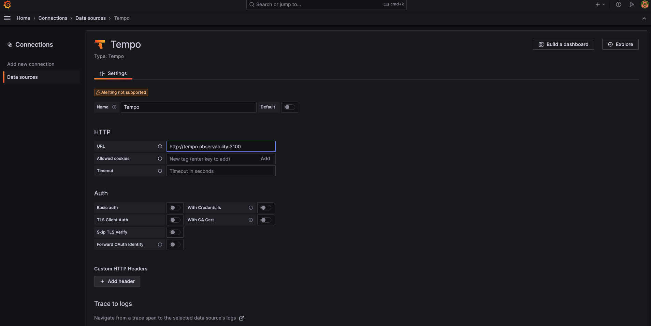This screenshot has height=326, width=651.
Task: Open the user profile avatar
Action: [645, 4]
